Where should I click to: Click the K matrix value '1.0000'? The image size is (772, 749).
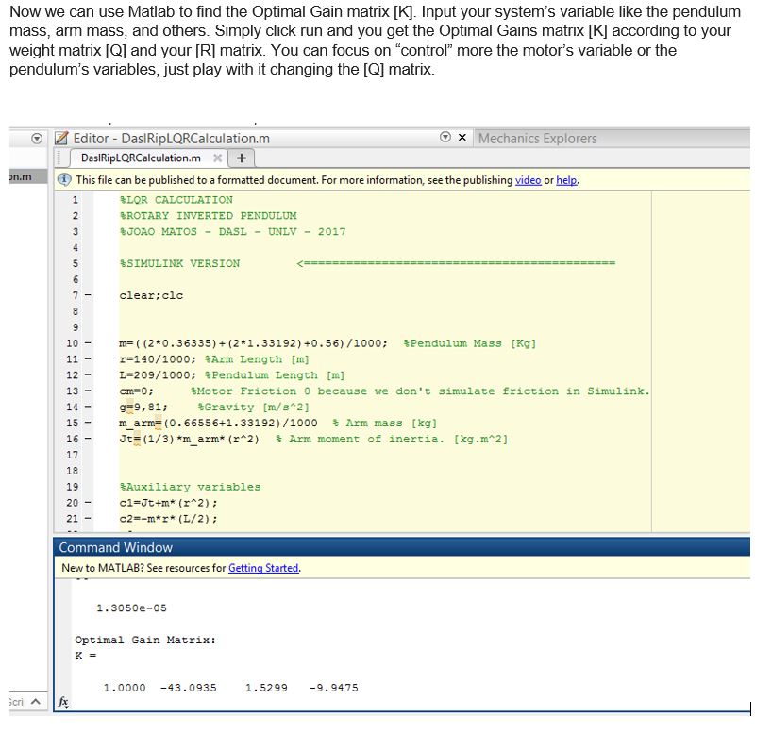(125, 688)
